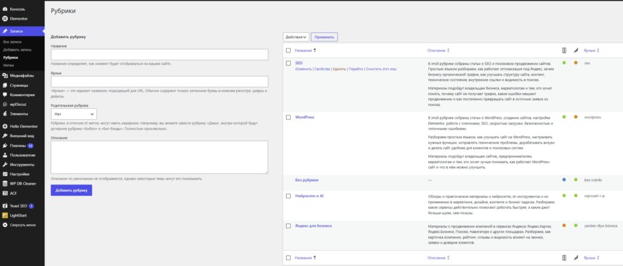Toggle the select-all checkbox in table header
The height and width of the screenshot is (266, 623).
[x=288, y=51]
